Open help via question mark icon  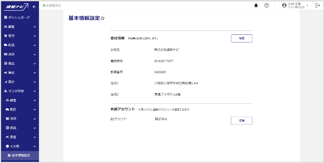tap(266, 6)
